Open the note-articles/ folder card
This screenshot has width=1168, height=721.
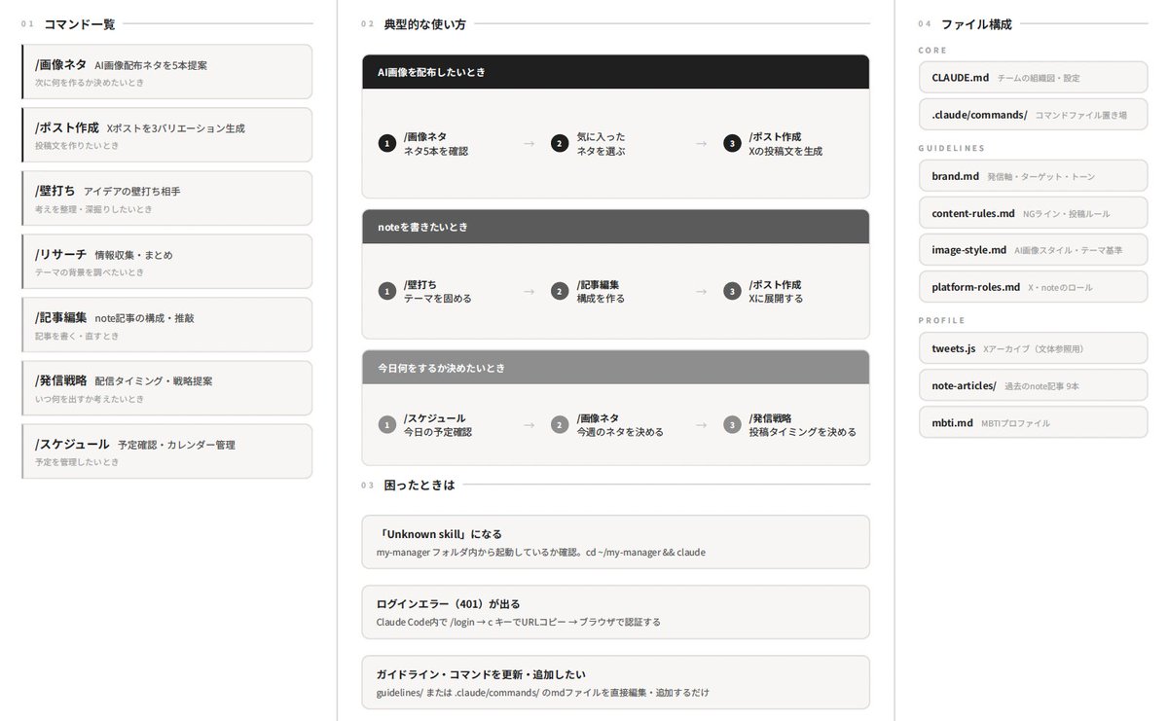pyautogui.click(x=1033, y=385)
